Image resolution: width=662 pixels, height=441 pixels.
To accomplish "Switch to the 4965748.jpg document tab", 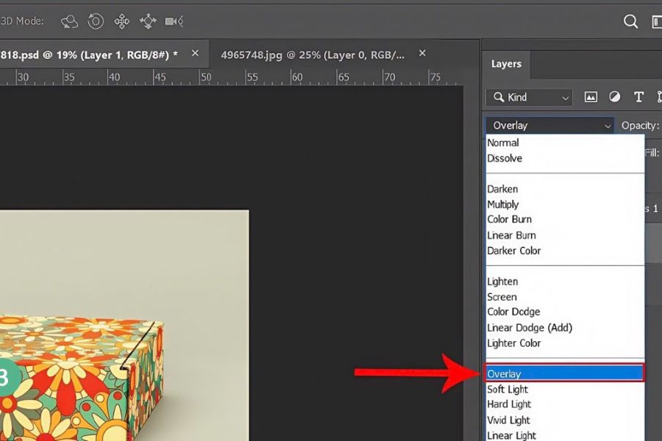I will click(312, 54).
